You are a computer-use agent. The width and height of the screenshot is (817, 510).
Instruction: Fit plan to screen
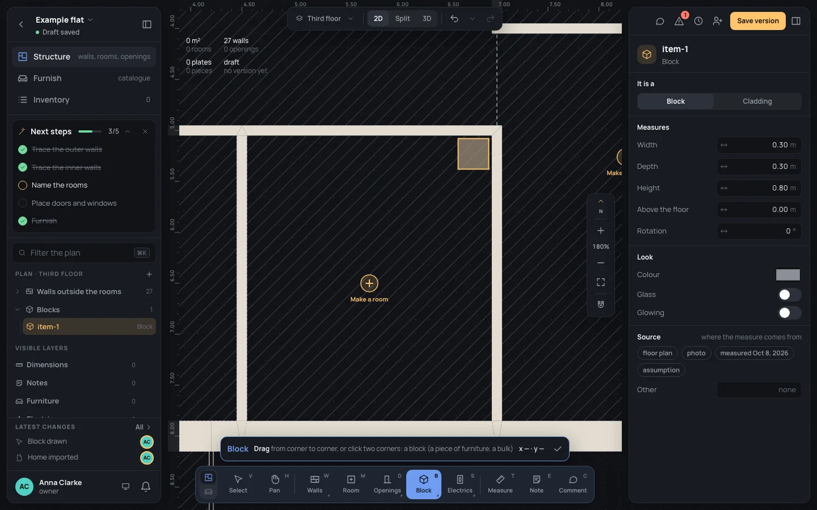601,282
